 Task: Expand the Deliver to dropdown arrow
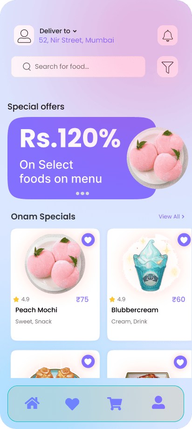point(75,31)
